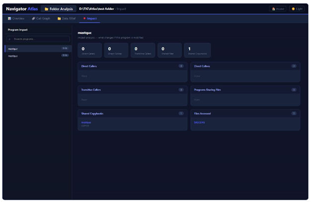
Task: Click the Transitive Callers panel header
Action: click(133, 90)
